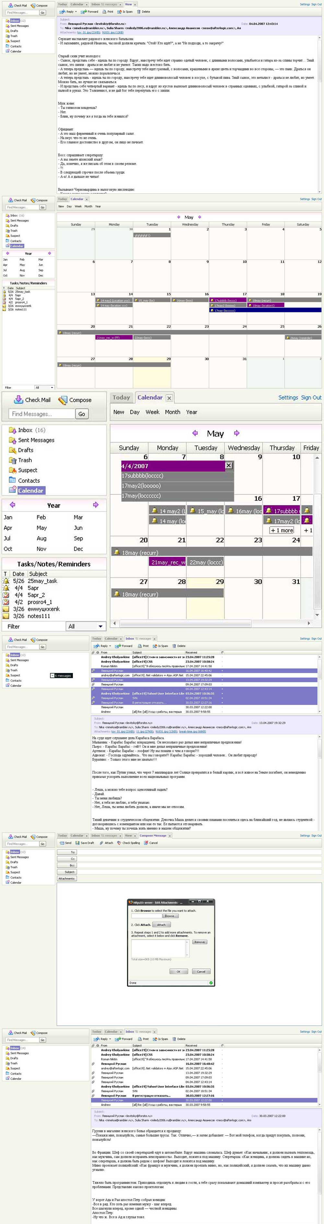
Task: Switch to the large Today tab in the enlarged view
Action: pos(121,398)
